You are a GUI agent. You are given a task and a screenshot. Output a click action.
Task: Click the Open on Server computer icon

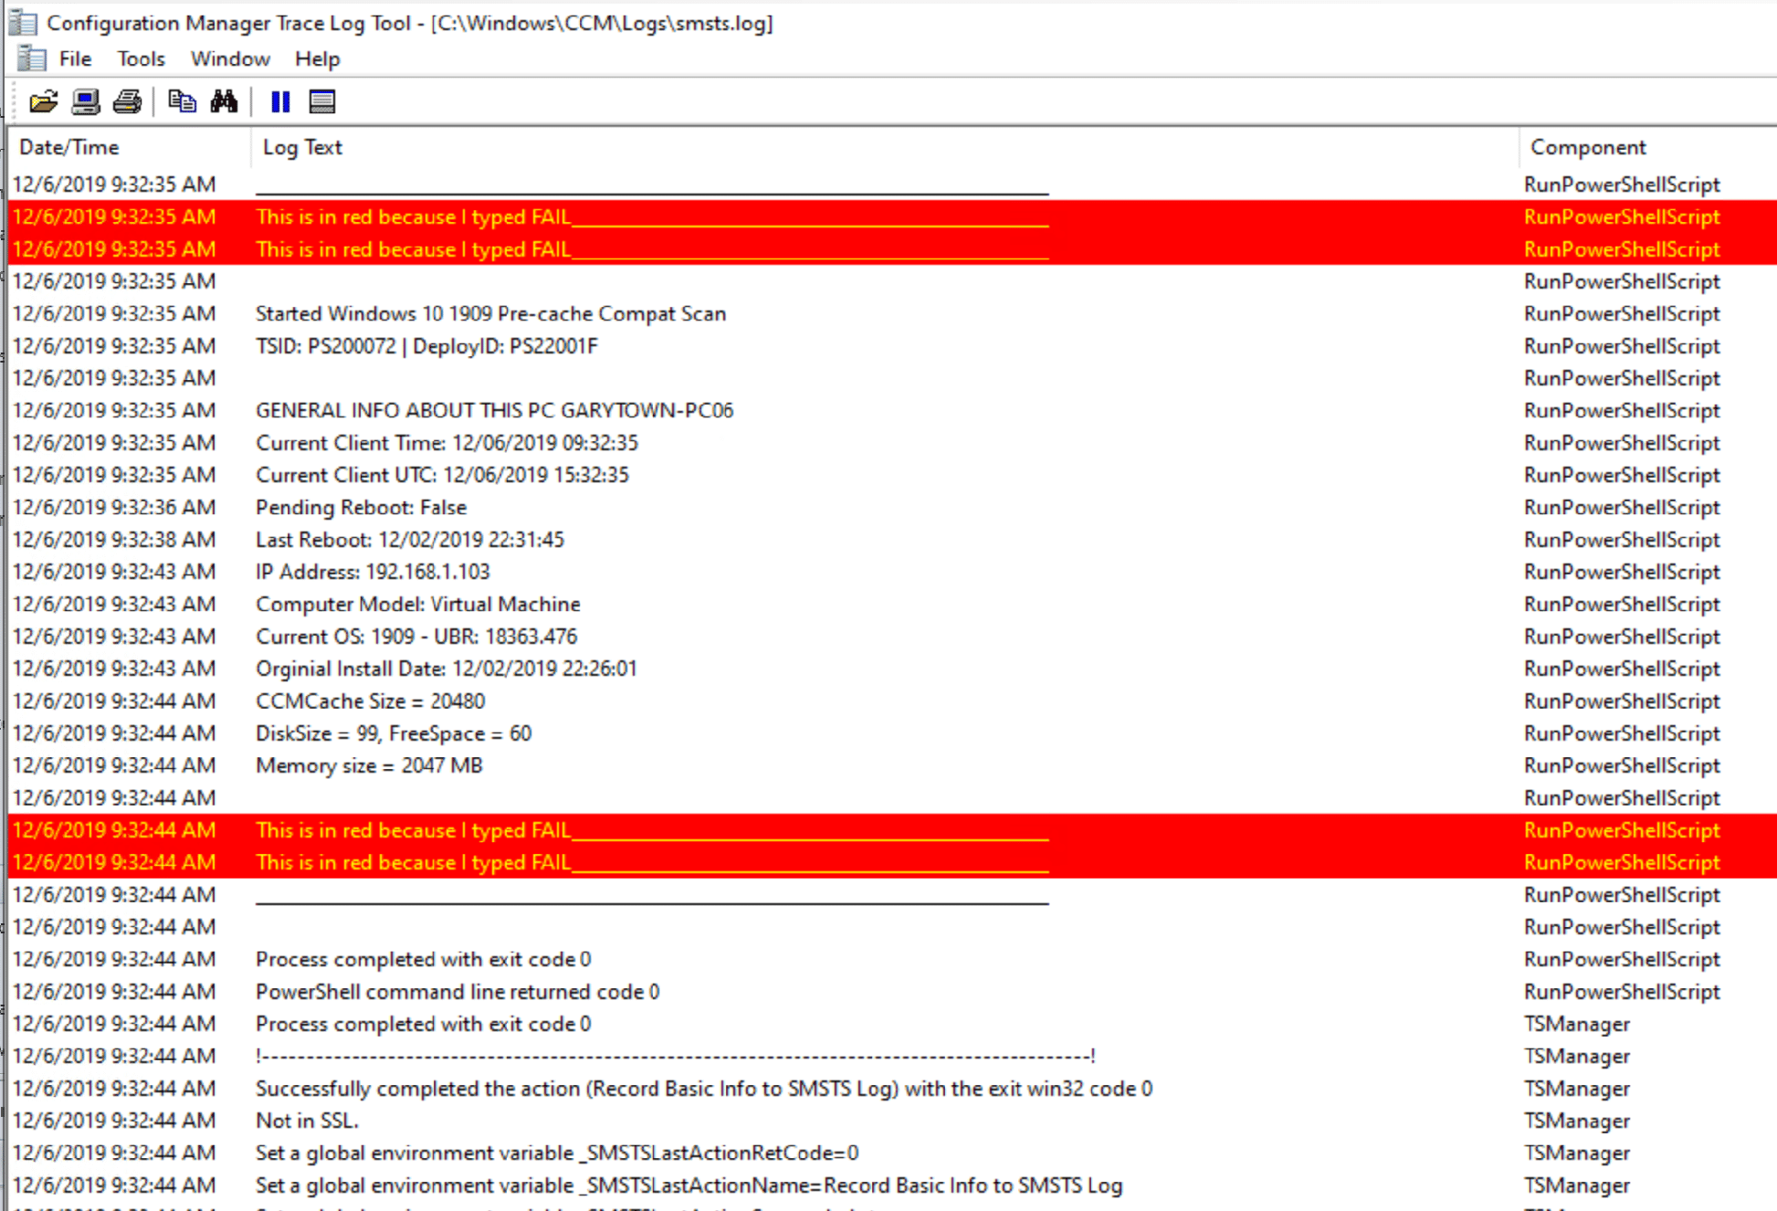click(86, 101)
